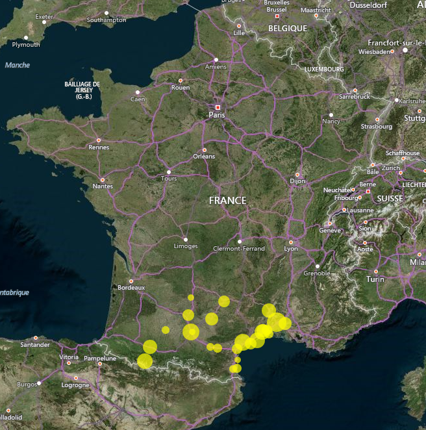Select the Zurich label
The image size is (426, 430).
[x=391, y=168]
